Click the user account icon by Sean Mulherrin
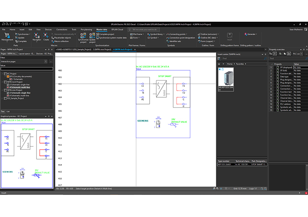This screenshot has height=217, width=308. (306, 30)
